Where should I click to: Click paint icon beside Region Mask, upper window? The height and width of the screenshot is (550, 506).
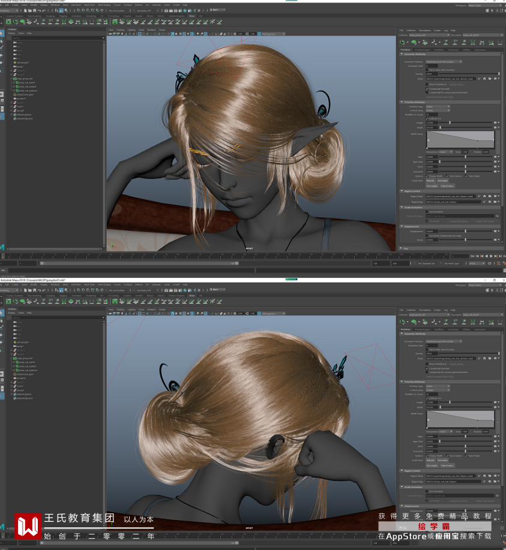pos(479,197)
